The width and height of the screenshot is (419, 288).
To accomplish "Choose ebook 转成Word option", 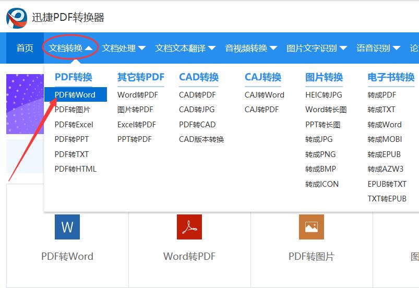I will coord(385,125).
